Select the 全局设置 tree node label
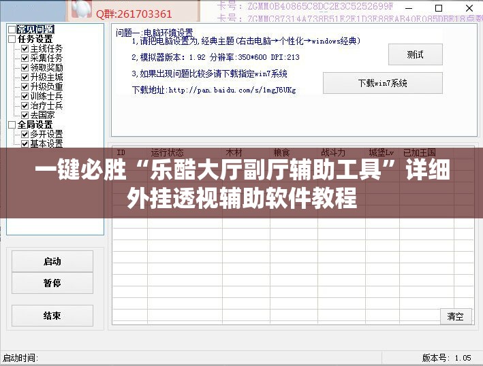The width and height of the screenshot is (483, 366). (35, 125)
